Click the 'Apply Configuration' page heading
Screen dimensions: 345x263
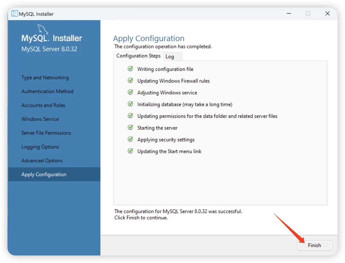click(x=149, y=39)
